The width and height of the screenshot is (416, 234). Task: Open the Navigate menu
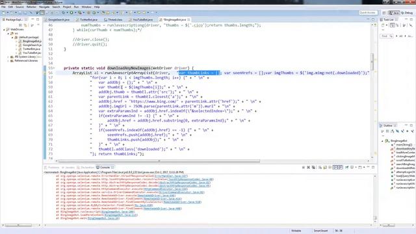point(44,7)
